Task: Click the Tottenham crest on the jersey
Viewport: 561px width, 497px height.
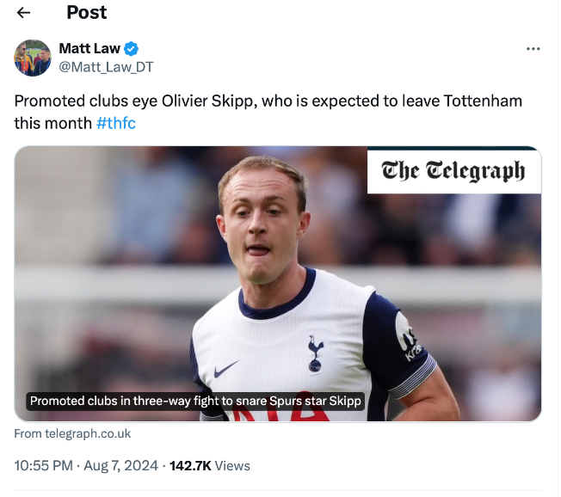Action: tap(316, 352)
